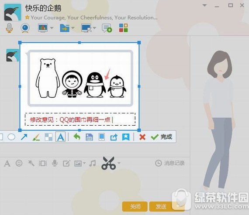Add screenshot to favorites star icon
The height and width of the screenshot is (215, 249).
tap(126, 137)
